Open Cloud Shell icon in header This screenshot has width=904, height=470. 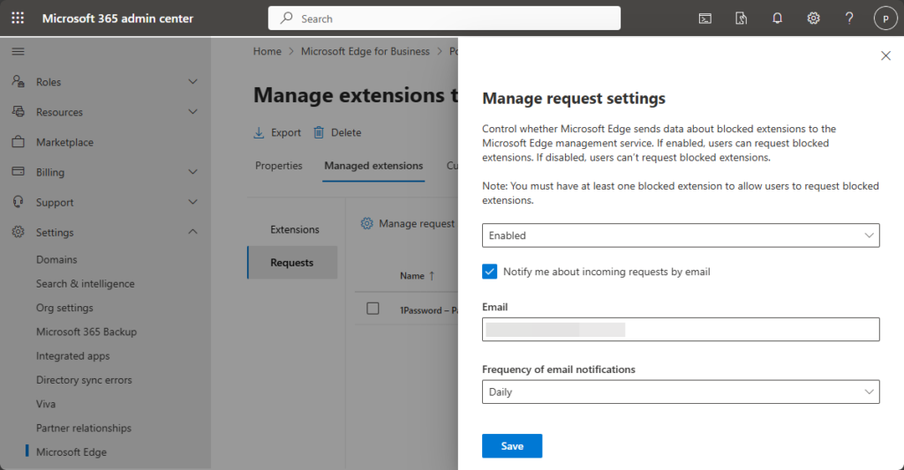[x=705, y=19]
